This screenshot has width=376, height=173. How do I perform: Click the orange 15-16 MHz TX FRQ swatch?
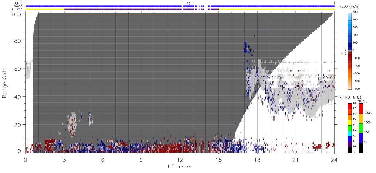(x=349, y=117)
